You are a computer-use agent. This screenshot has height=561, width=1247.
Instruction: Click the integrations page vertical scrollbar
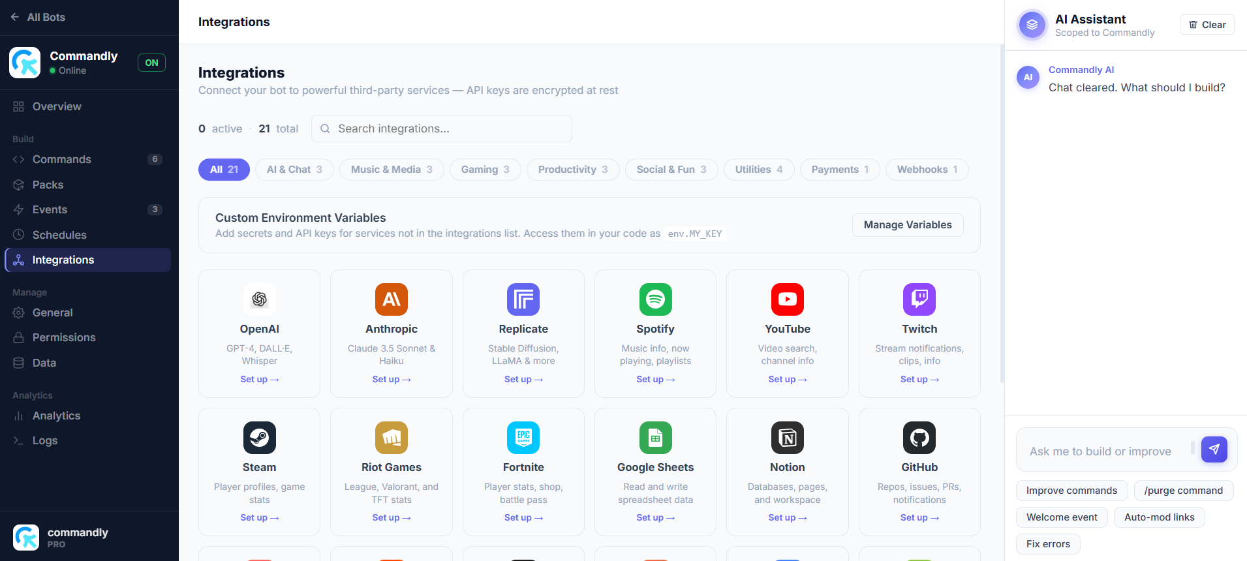[1002, 213]
